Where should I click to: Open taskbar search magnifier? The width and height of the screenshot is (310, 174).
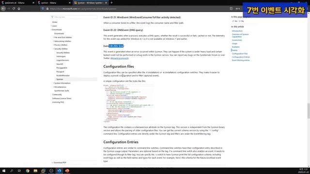tap(12, 171)
